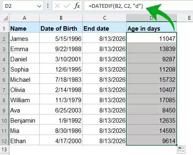
Task: Click the DATEDIF formula in formula bar
Action: [x=116, y=6]
